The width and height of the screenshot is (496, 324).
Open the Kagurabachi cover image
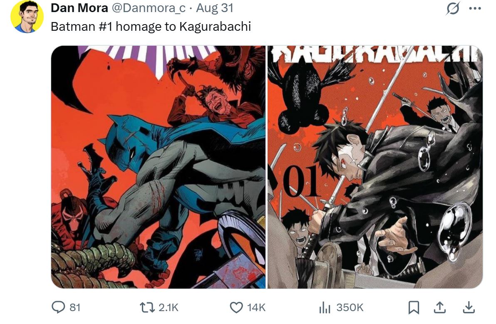(x=375, y=167)
